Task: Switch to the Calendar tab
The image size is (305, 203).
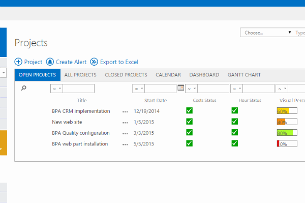Action: pyautogui.click(x=168, y=75)
